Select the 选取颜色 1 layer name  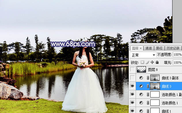click(170, 103)
